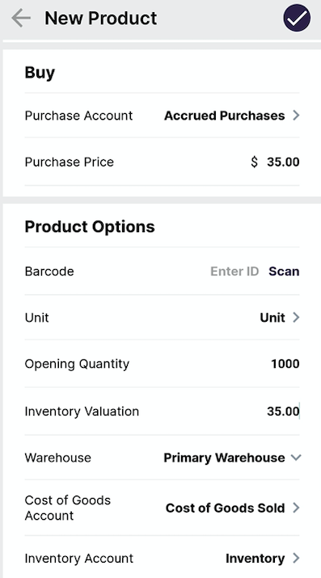Click the Inventory Valuation 35.00 field
Screen dimensions: 321x578
pyautogui.click(x=283, y=411)
